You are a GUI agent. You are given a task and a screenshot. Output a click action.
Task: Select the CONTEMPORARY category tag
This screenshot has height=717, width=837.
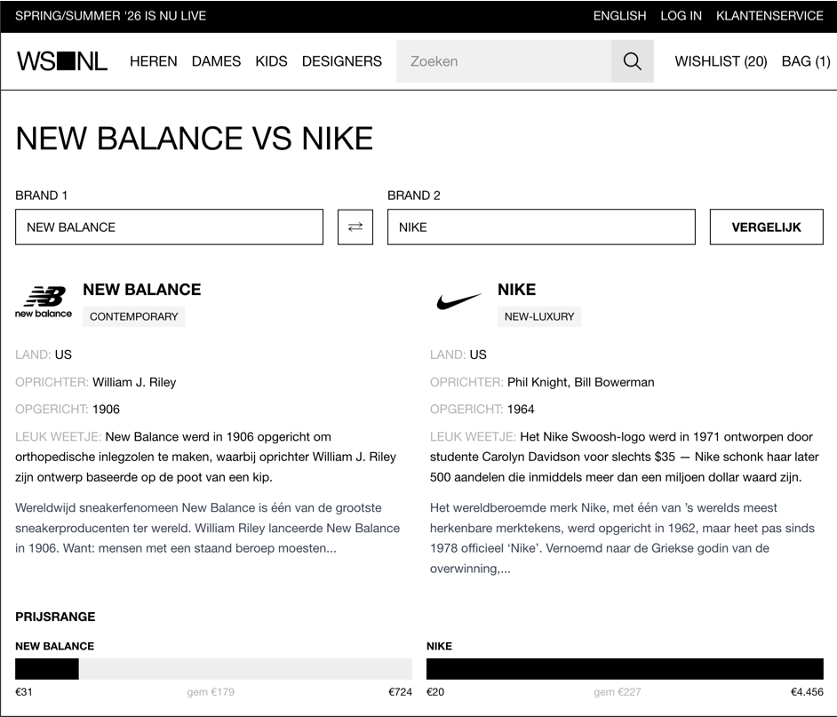point(133,316)
